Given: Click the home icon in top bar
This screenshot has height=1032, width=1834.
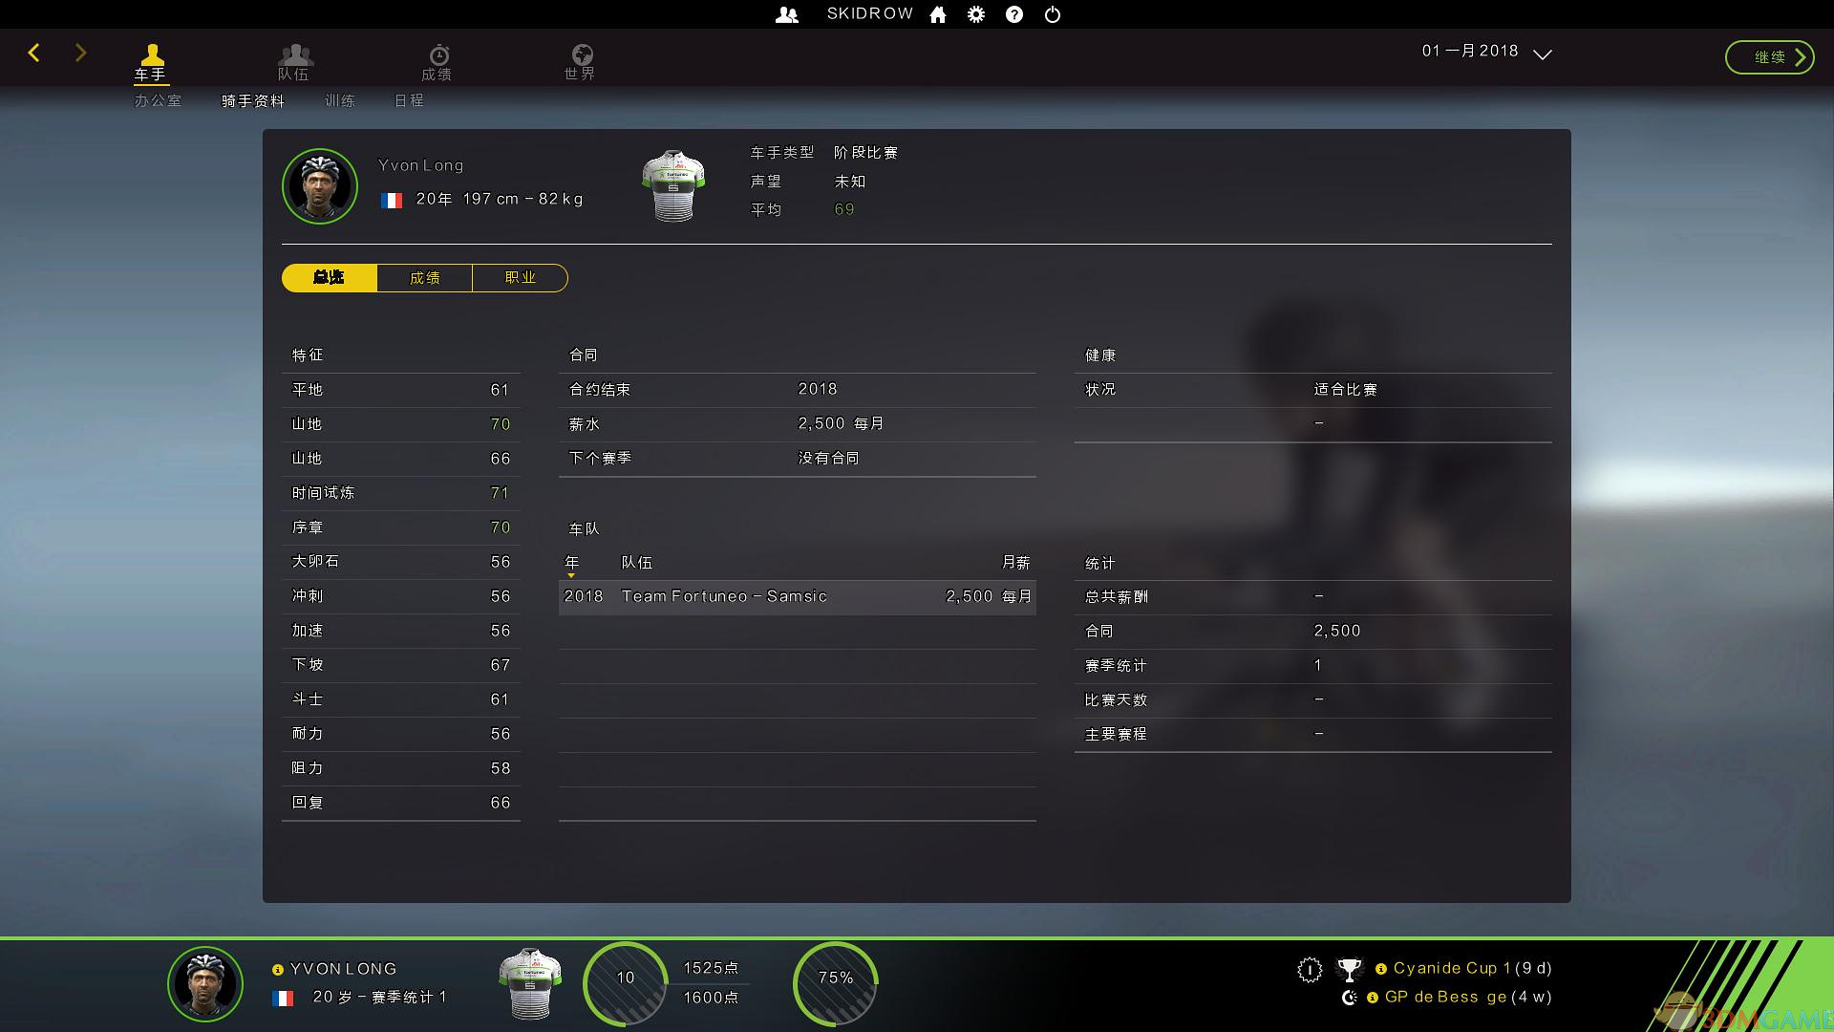Looking at the screenshot, I should pos(938,14).
